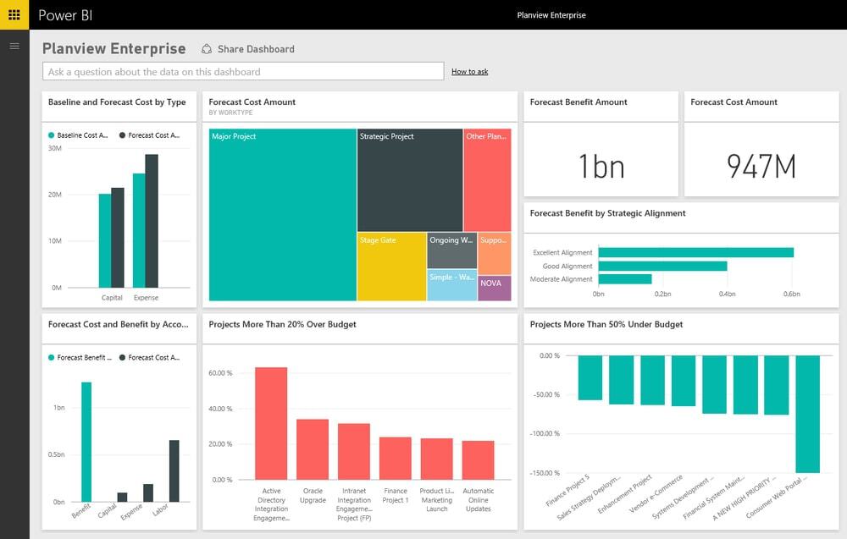Viewport: 847px width, 539px height.
Task: Click the Finance Project 1 bar
Action: [396, 459]
